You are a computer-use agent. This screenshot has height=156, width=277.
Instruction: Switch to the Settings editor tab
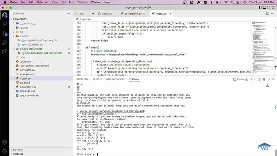[x=106, y=13]
